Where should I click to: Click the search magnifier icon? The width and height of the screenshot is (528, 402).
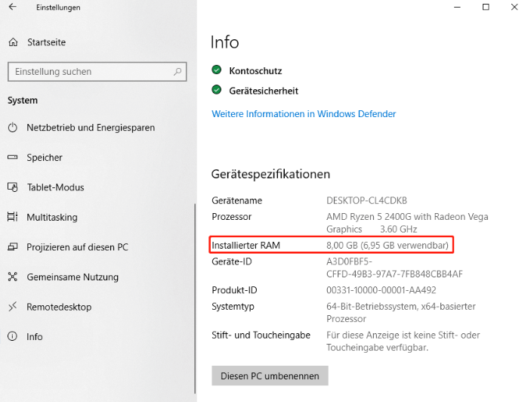coord(178,72)
